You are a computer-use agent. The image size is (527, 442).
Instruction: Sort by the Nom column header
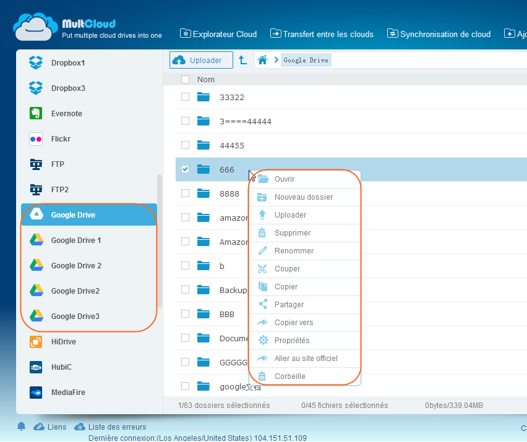point(206,80)
